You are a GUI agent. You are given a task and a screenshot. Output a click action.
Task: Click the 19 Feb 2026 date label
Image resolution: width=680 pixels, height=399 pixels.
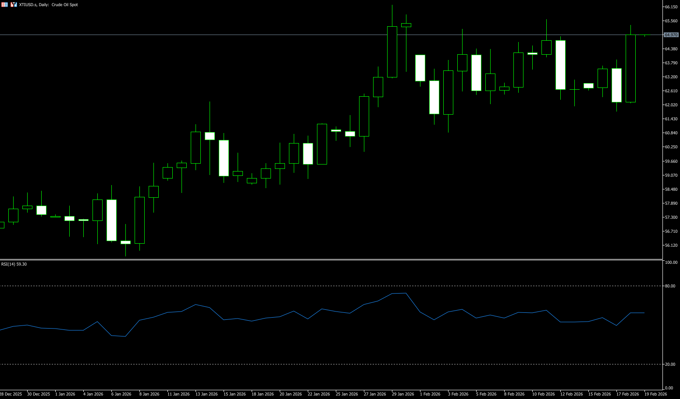coord(655,394)
